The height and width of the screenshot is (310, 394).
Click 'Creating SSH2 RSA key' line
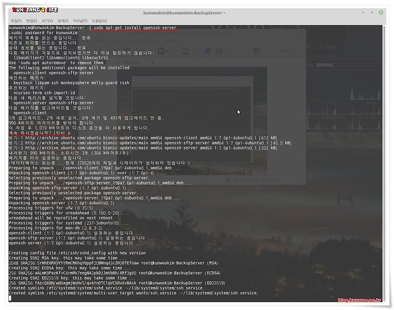pos(68,258)
